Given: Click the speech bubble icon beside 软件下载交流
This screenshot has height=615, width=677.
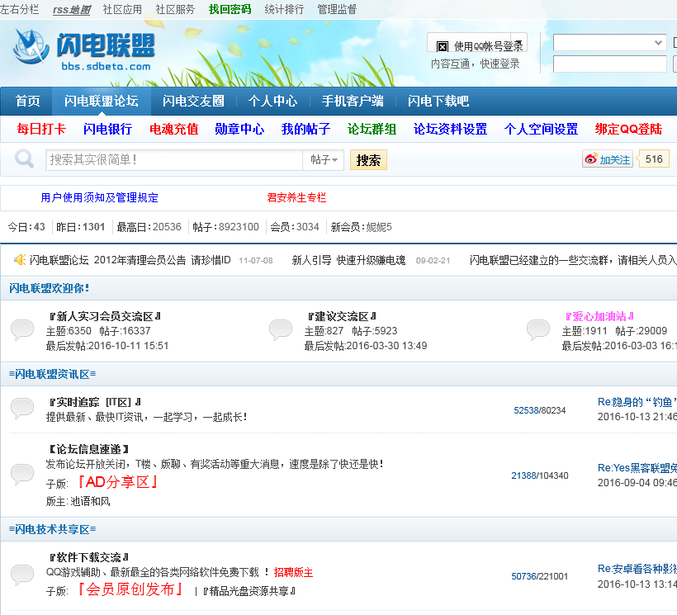Looking at the screenshot, I should [22, 575].
